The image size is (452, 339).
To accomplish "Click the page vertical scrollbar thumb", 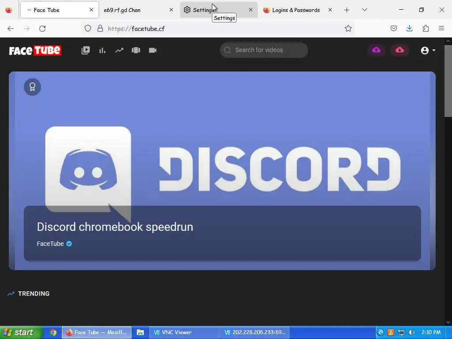I will click(448, 81).
